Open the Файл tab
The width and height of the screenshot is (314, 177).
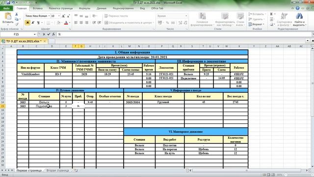point(6,8)
